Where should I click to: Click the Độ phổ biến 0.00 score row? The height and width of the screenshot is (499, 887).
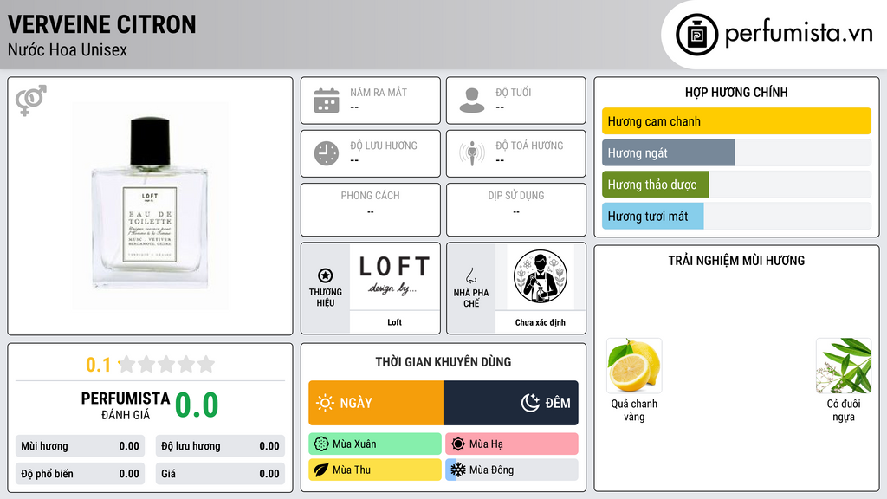pos(80,474)
